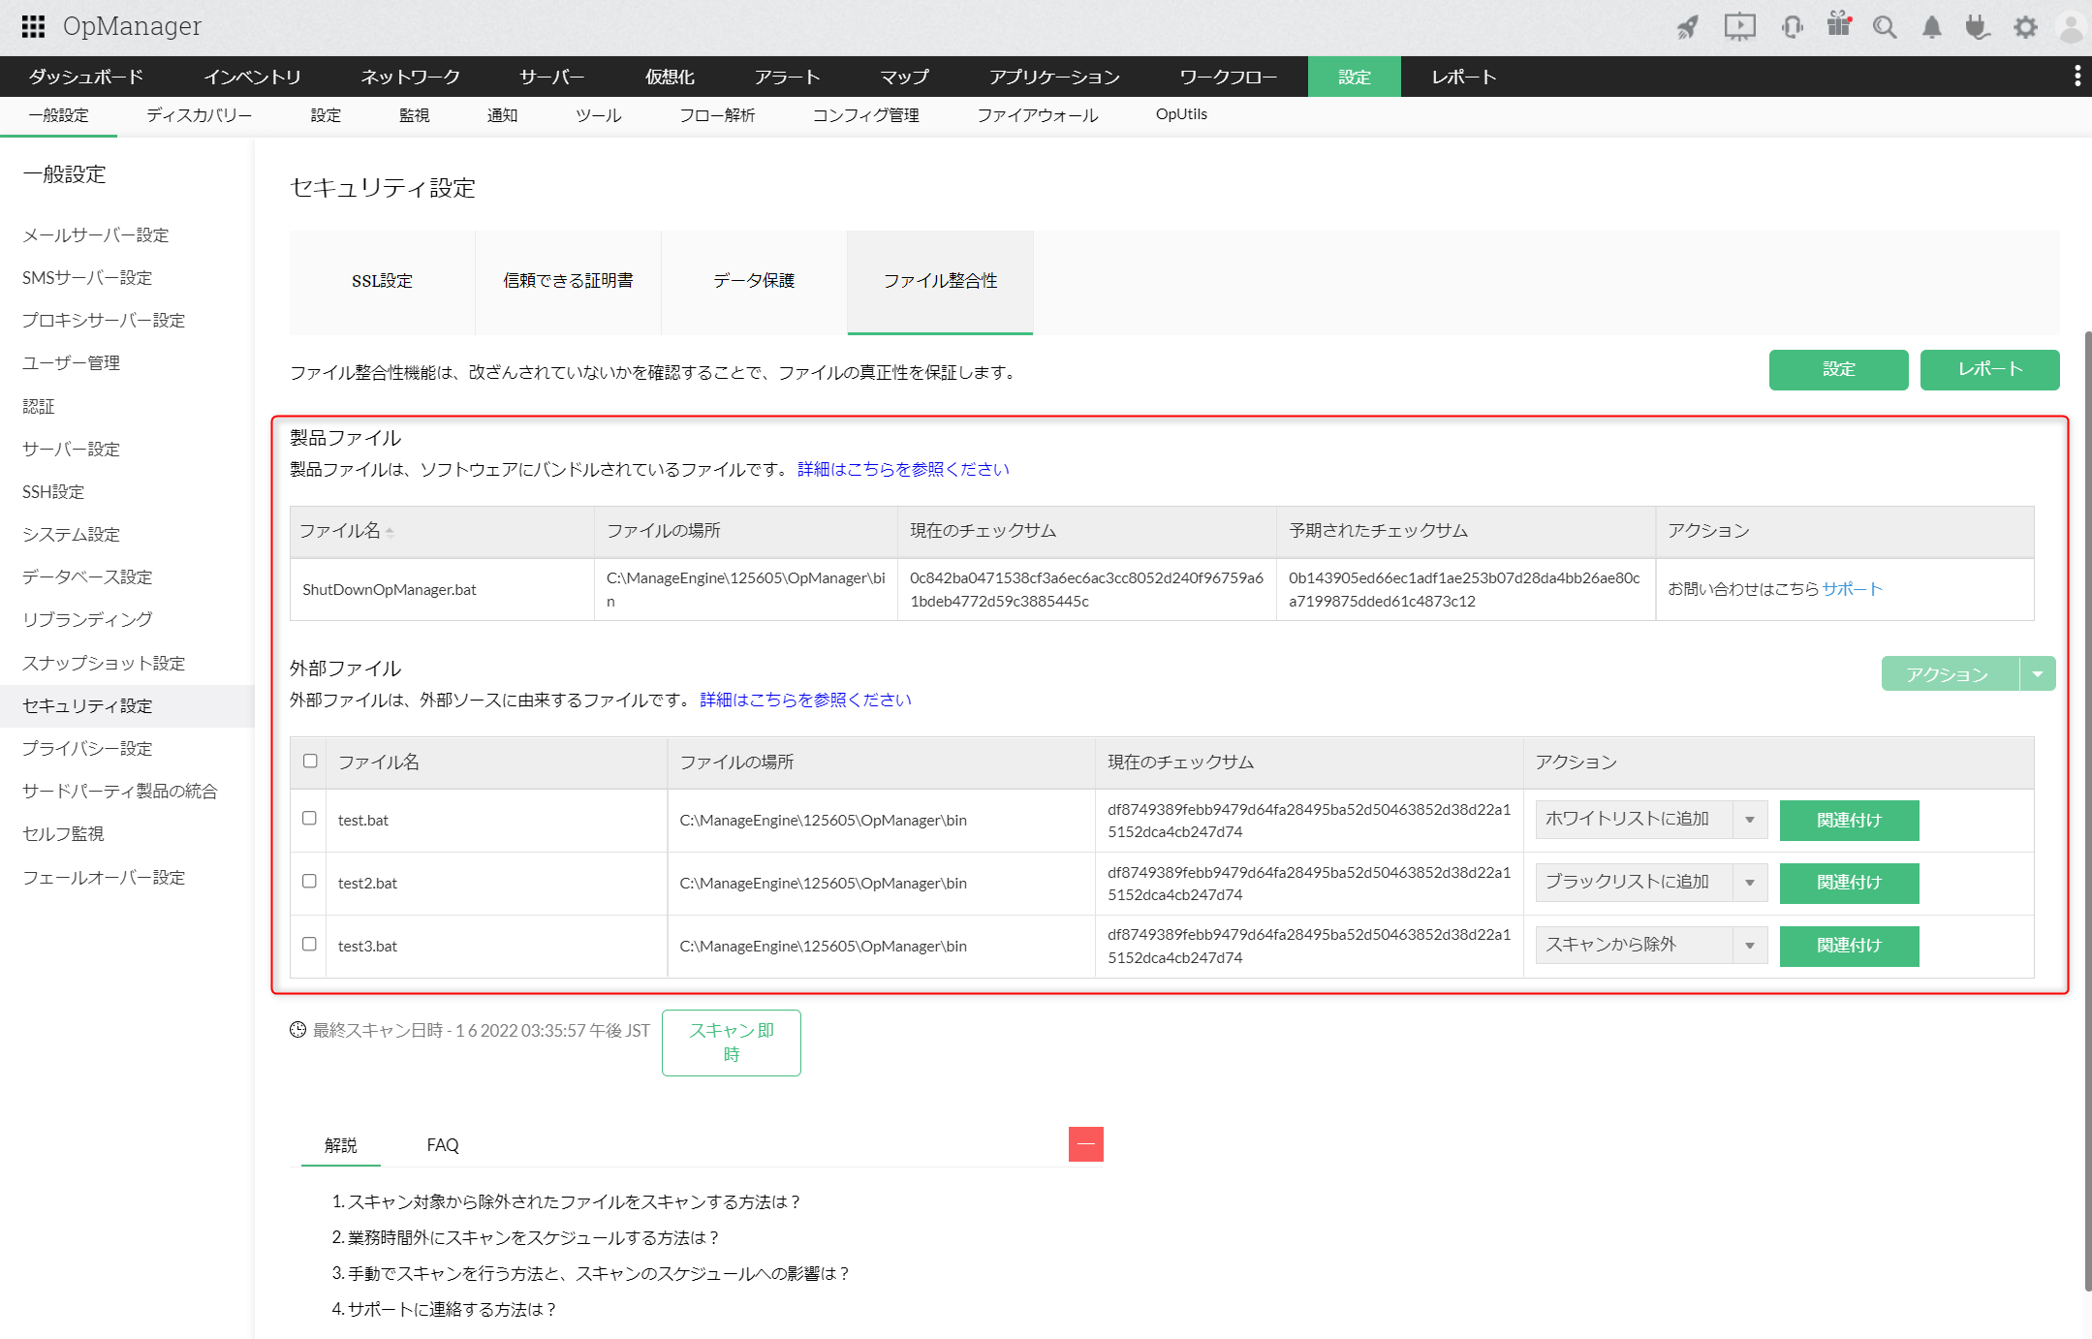2092x1339 pixels.
Task: Expand the アクション dropdown arrow above external files
Action: 2038,674
